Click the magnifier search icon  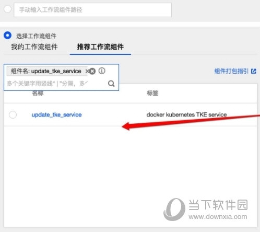coord(111,84)
